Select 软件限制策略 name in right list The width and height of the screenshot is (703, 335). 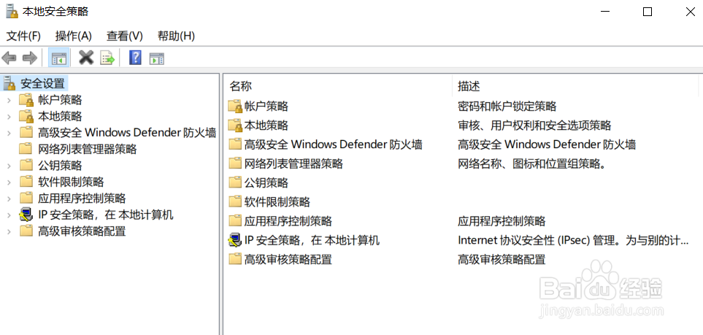coord(277,202)
